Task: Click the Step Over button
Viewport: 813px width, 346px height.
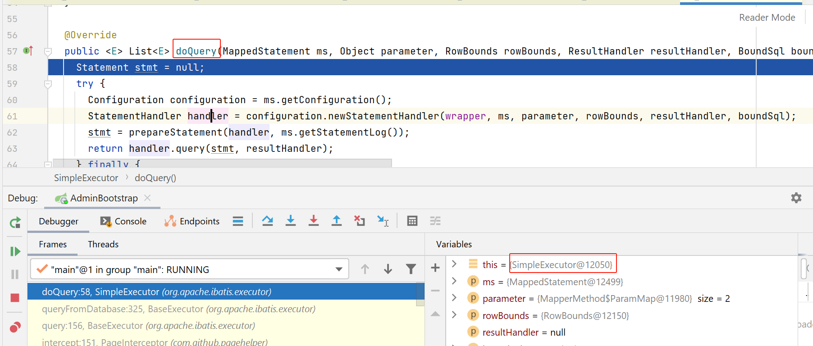Action: tap(268, 221)
